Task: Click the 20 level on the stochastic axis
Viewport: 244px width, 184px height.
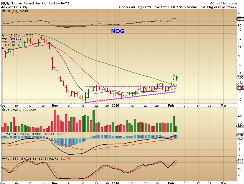Action: tap(239, 175)
